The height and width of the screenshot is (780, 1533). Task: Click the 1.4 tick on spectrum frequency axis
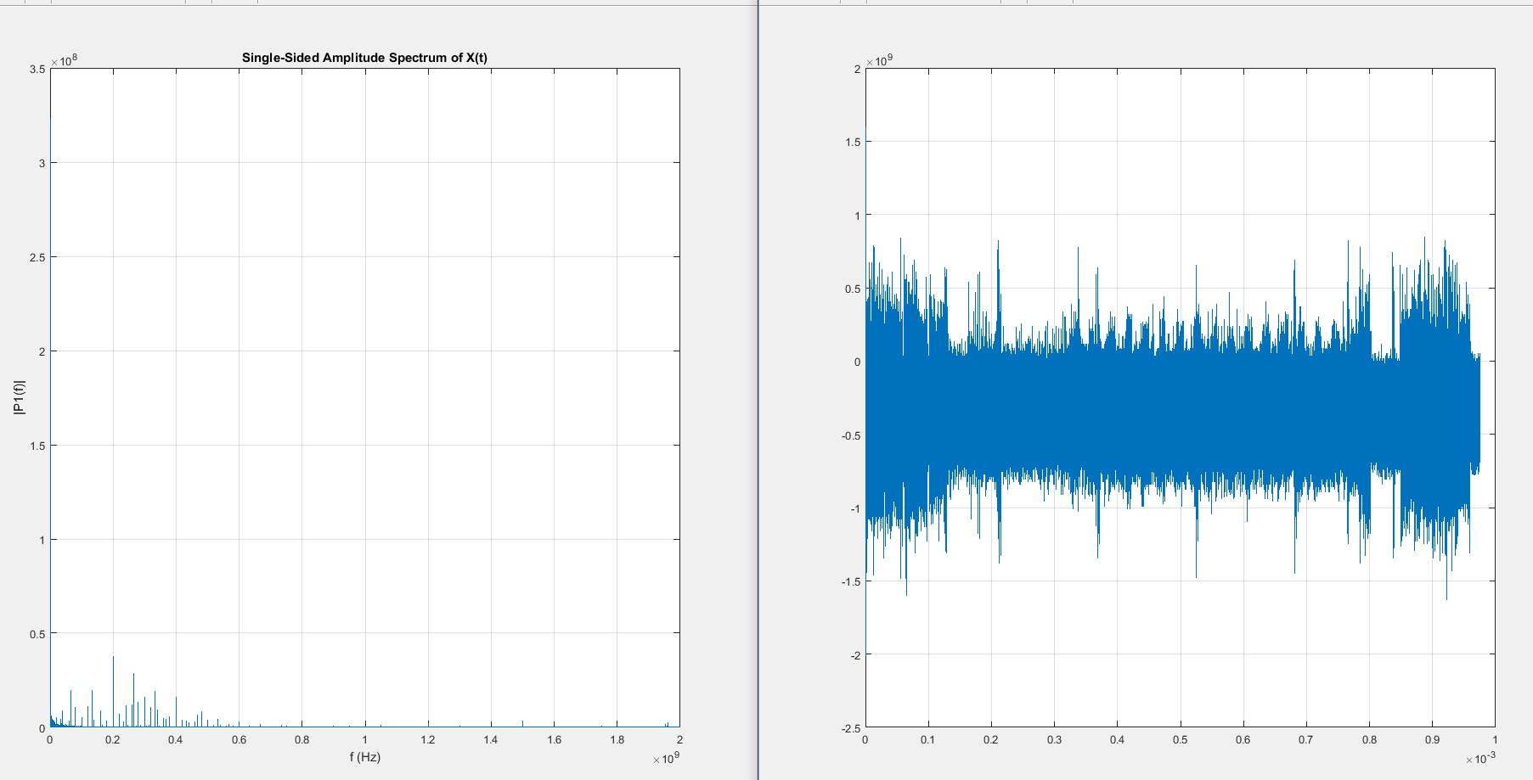(x=491, y=740)
